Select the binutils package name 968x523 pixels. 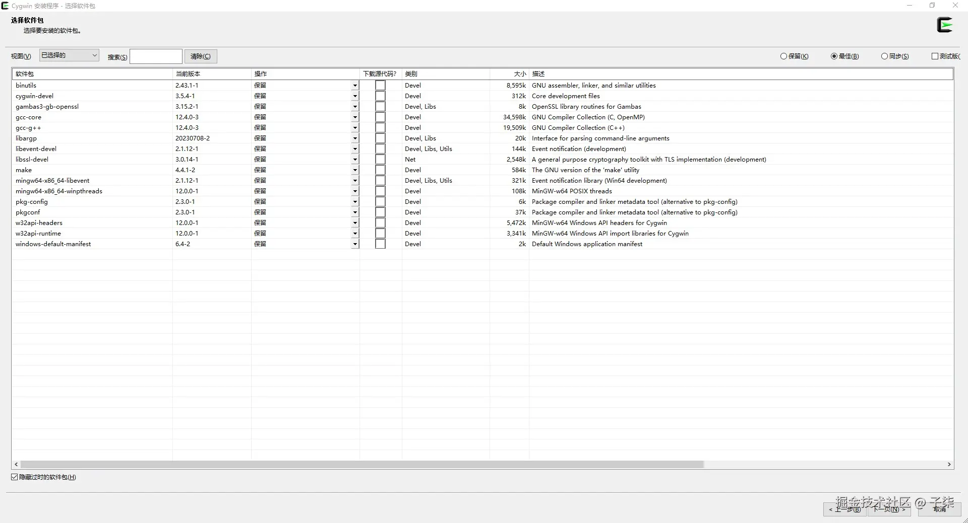(x=26, y=86)
